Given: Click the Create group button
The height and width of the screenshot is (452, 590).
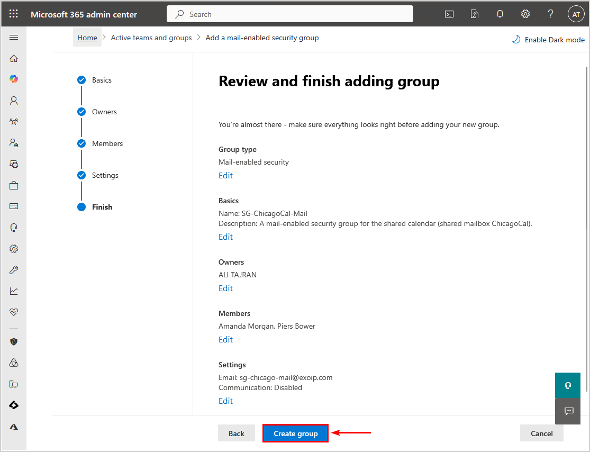Looking at the screenshot, I should [x=295, y=433].
